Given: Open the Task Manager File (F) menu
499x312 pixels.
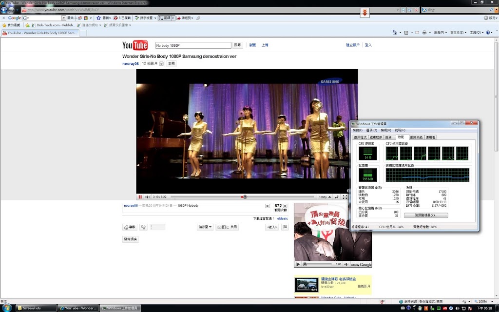Looking at the screenshot, I should tap(358, 130).
